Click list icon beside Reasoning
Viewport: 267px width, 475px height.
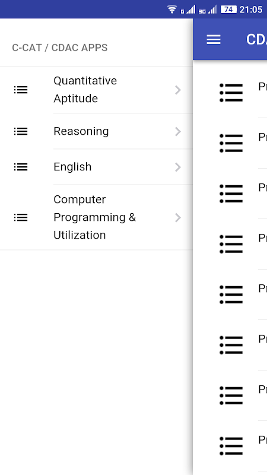click(21, 131)
